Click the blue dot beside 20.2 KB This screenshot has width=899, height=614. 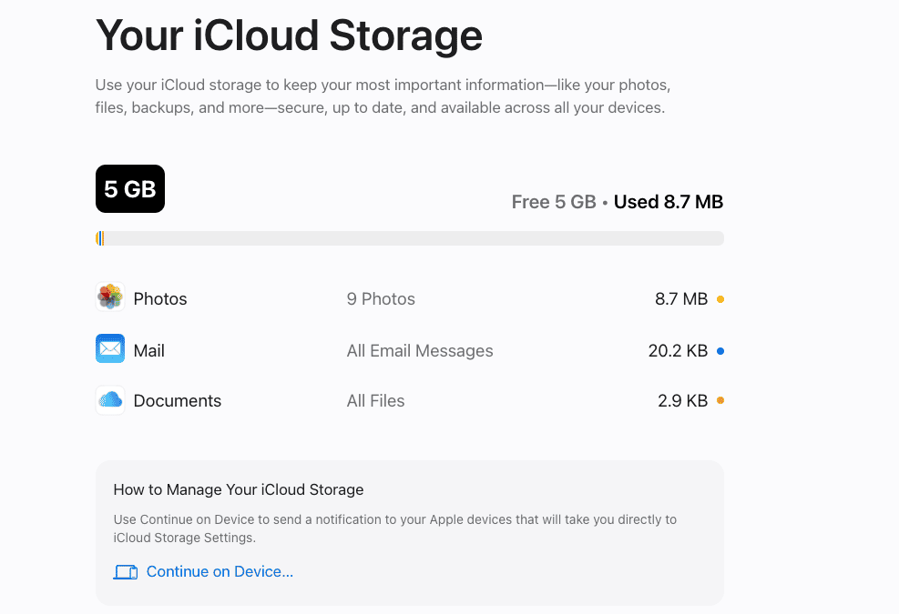(720, 350)
